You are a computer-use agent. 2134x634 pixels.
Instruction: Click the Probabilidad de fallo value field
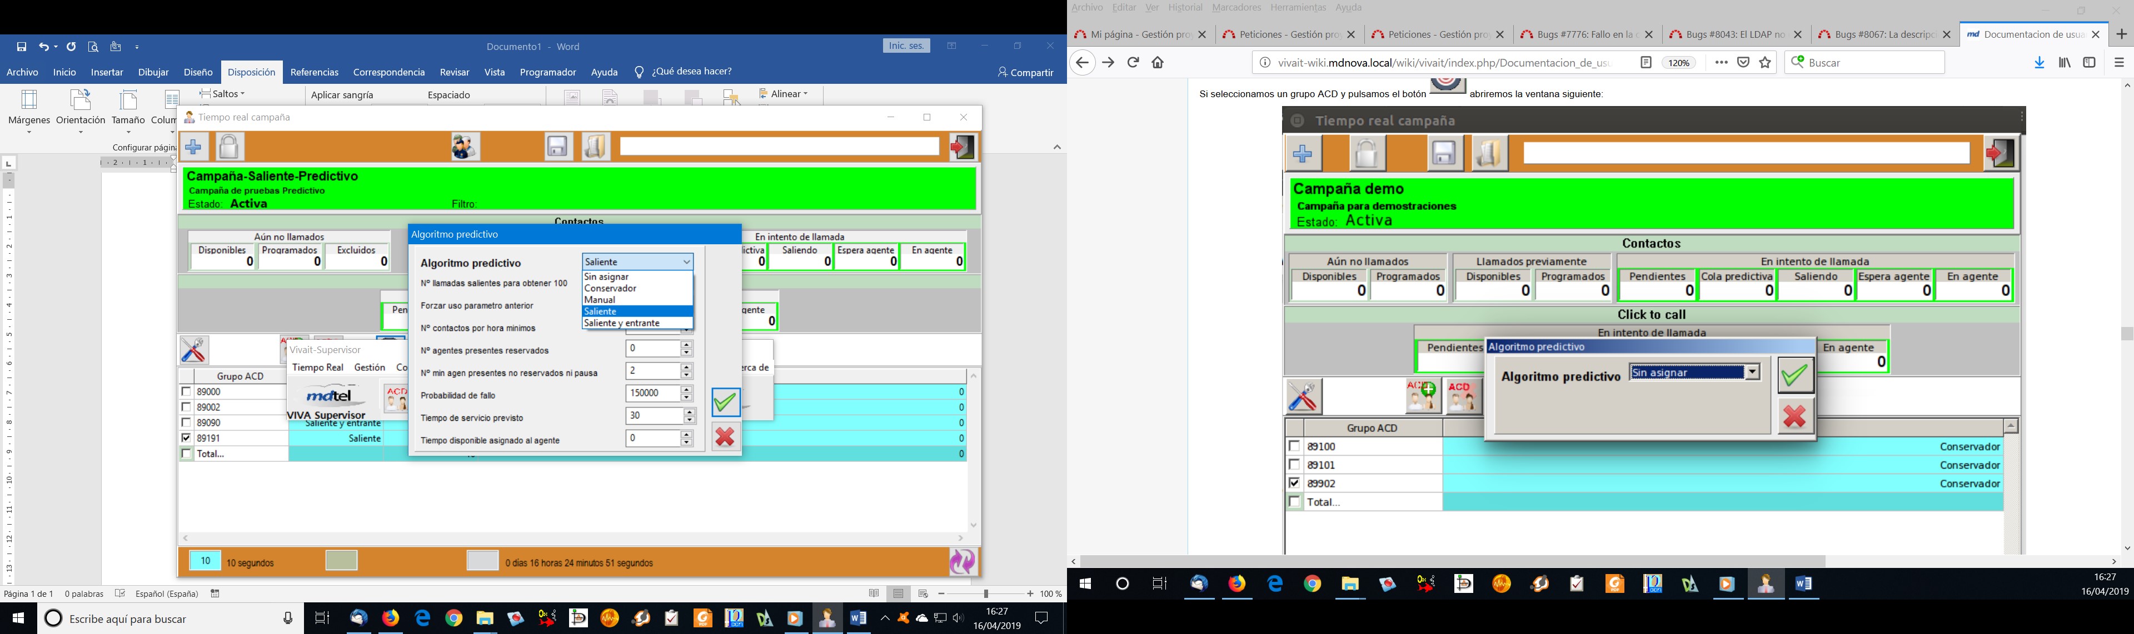[654, 394]
